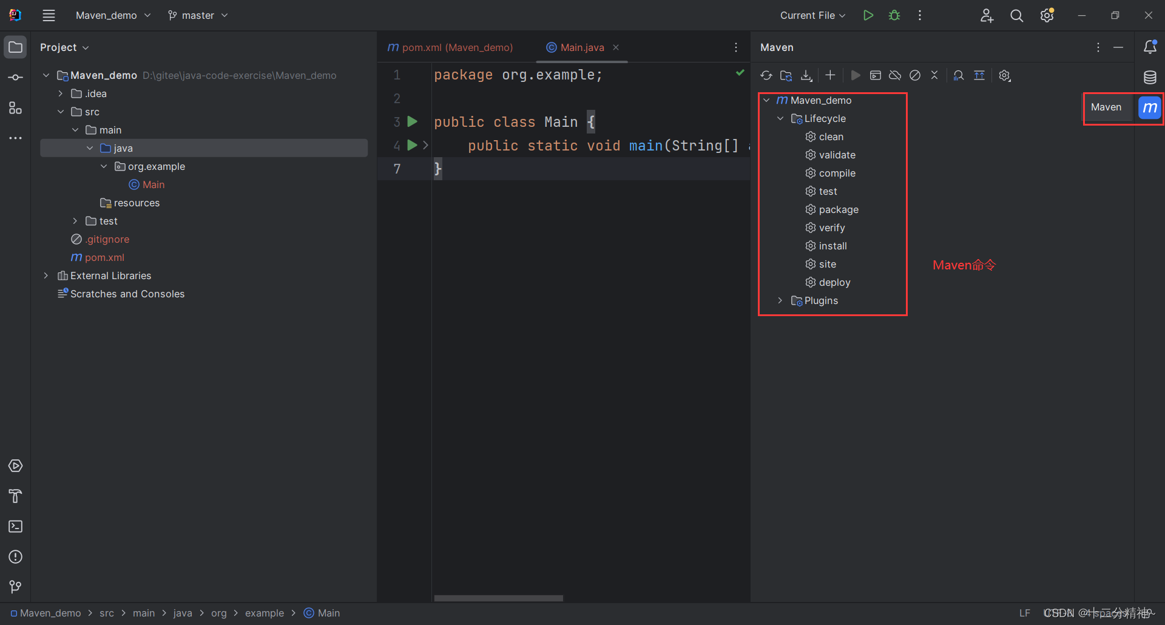Open Terminal tool window icon
Viewport: 1165px width, 625px height.
[x=16, y=526]
